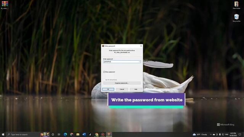
Task: Open Cortana circle icon on taskbar
Action: tap(53, 134)
